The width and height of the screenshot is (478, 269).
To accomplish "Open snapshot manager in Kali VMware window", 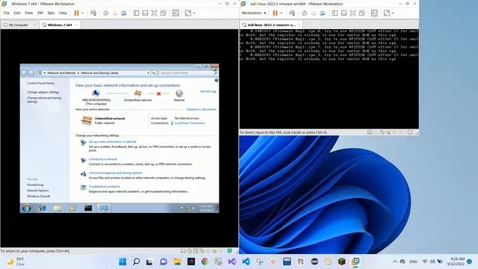I will [x=323, y=13].
